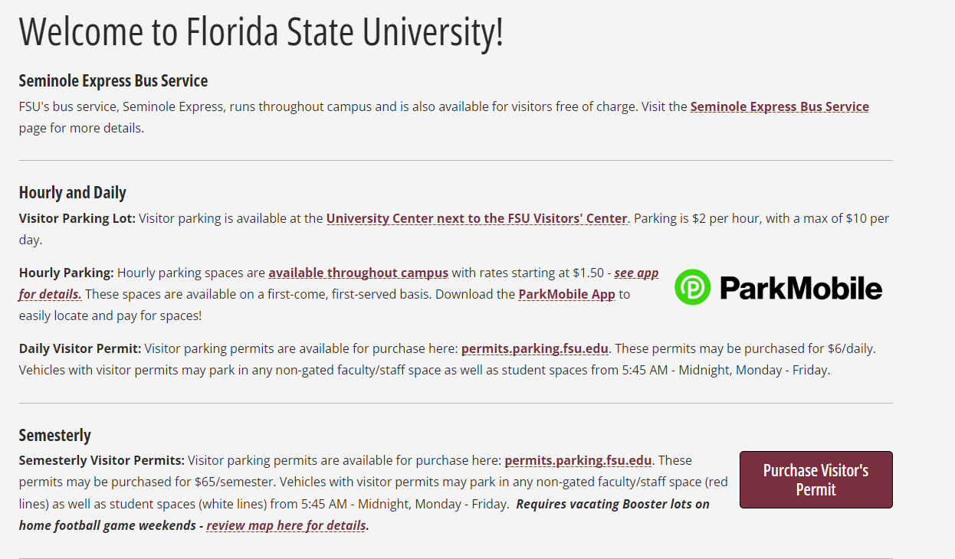
Task: Open the 'see app for details' link
Action: (x=339, y=283)
